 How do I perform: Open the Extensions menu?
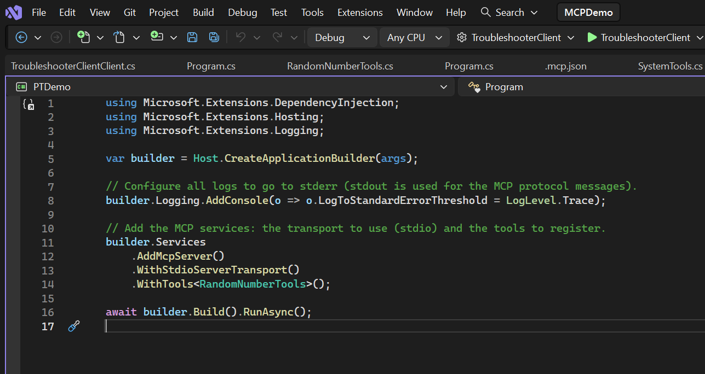[x=359, y=12]
